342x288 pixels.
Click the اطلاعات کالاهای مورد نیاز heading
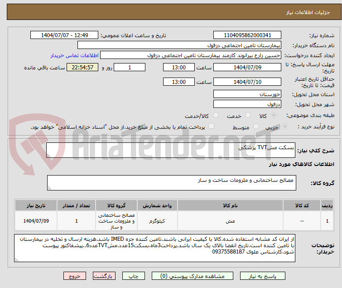(x=301, y=164)
